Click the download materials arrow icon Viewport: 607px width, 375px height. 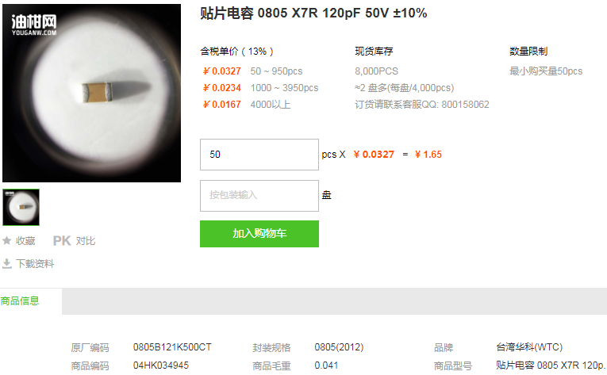7,263
